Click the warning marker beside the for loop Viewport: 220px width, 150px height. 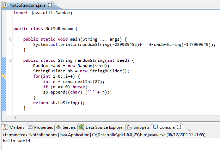coord(4,76)
